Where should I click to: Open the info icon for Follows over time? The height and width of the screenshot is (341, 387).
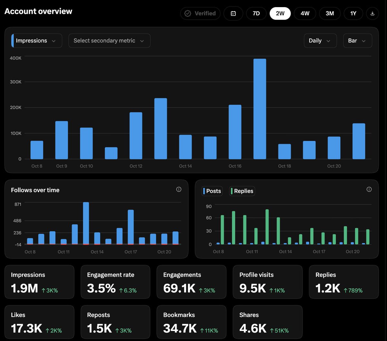click(179, 190)
